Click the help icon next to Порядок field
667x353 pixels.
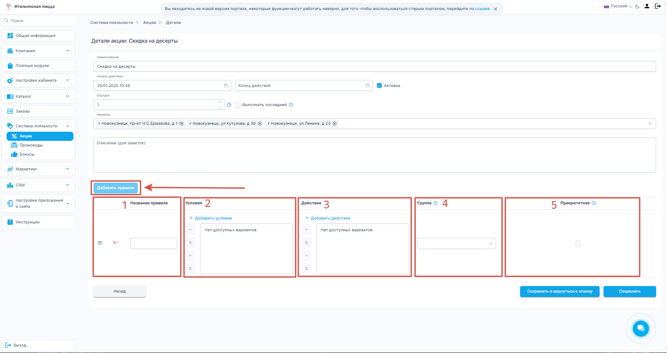coord(229,105)
